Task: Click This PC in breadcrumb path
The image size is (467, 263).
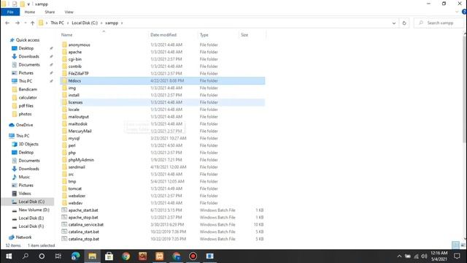Action: coord(57,23)
